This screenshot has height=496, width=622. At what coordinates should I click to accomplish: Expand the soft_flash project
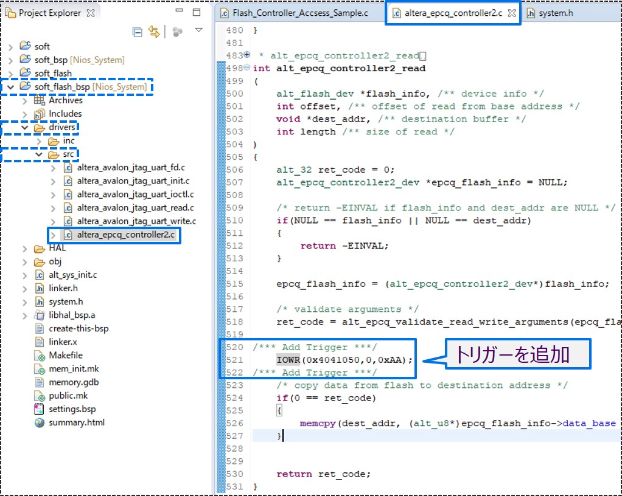(11, 74)
